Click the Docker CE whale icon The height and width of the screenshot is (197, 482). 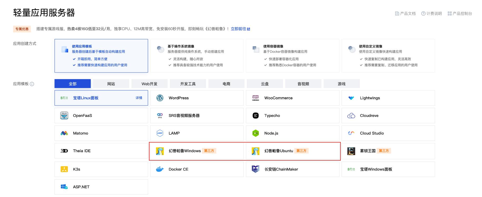(x=160, y=169)
